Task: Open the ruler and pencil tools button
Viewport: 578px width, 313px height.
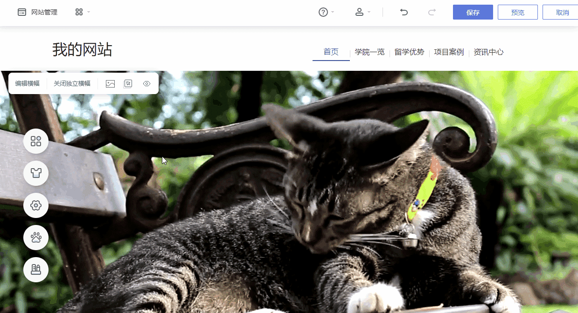Action: 36,270
